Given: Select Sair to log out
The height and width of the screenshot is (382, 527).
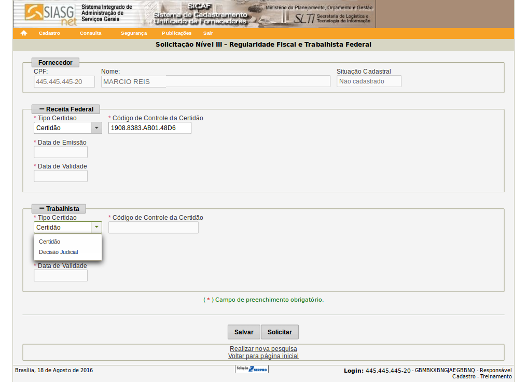Looking at the screenshot, I should (208, 33).
